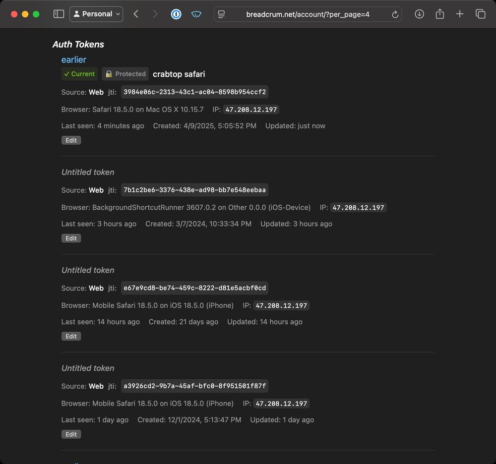Click "Updated: just now" text
This screenshot has height=464, width=496.
(x=295, y=126)
